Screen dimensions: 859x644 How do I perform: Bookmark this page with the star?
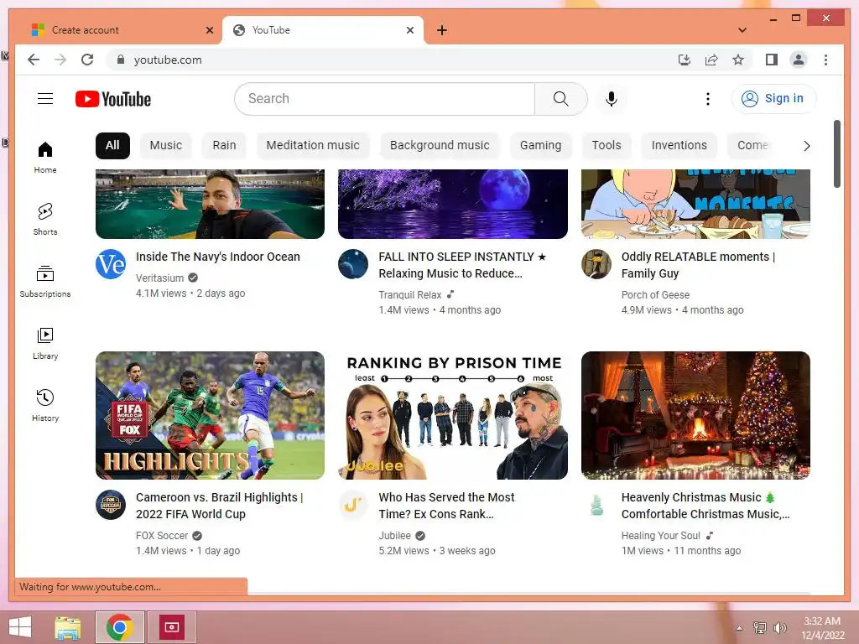click(738, 60)
